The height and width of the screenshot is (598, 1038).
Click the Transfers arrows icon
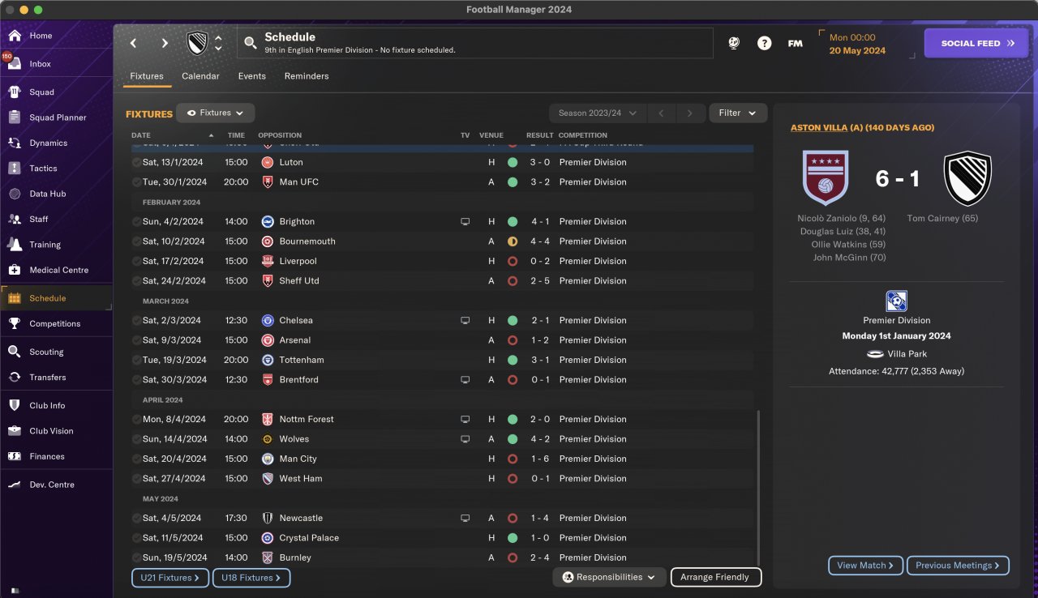pos(15,377)
